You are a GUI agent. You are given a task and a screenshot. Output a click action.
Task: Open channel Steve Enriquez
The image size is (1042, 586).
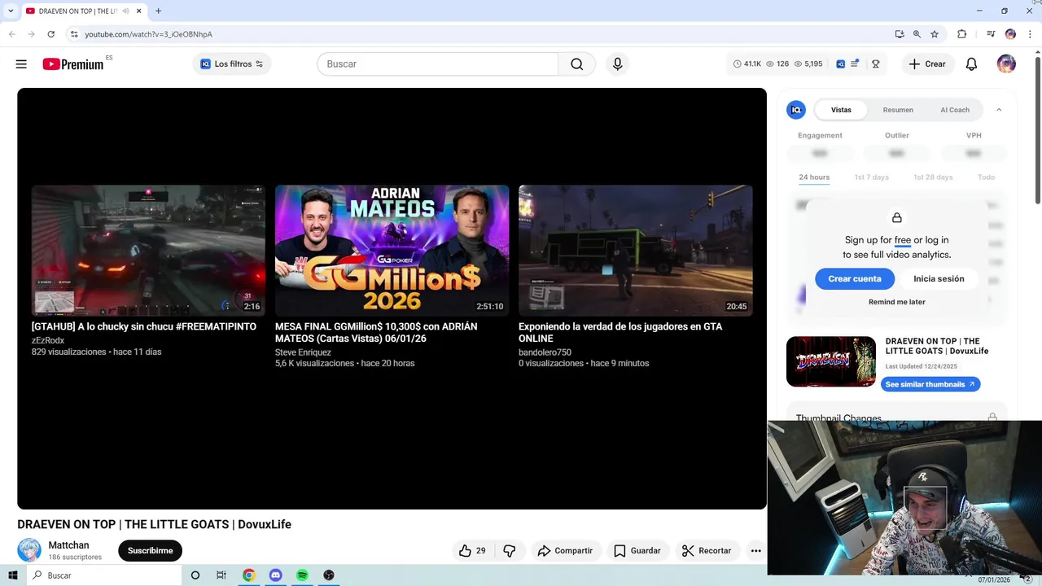[303, 352]
